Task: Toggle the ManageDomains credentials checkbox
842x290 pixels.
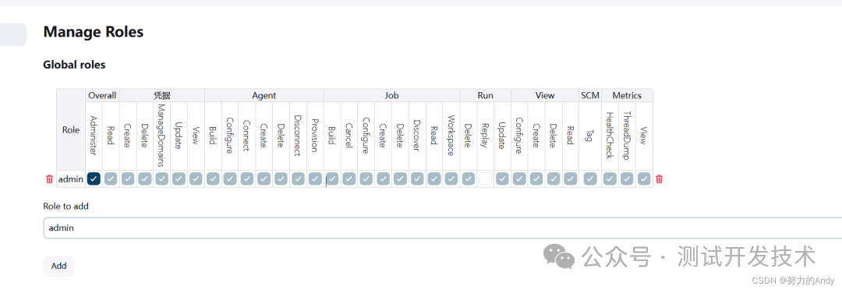Action: (161, 179)
